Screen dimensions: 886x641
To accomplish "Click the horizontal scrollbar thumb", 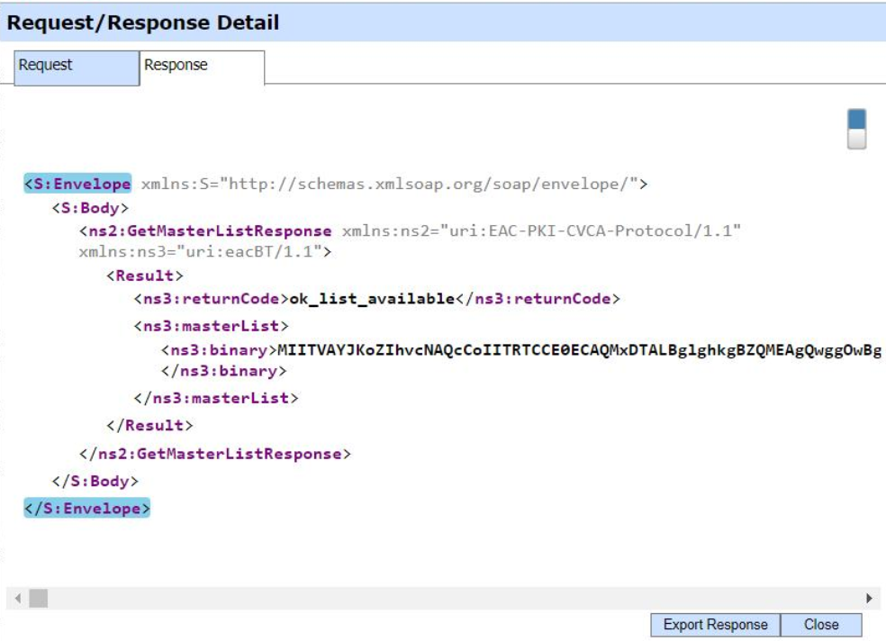I will click(x=38, y=598).
